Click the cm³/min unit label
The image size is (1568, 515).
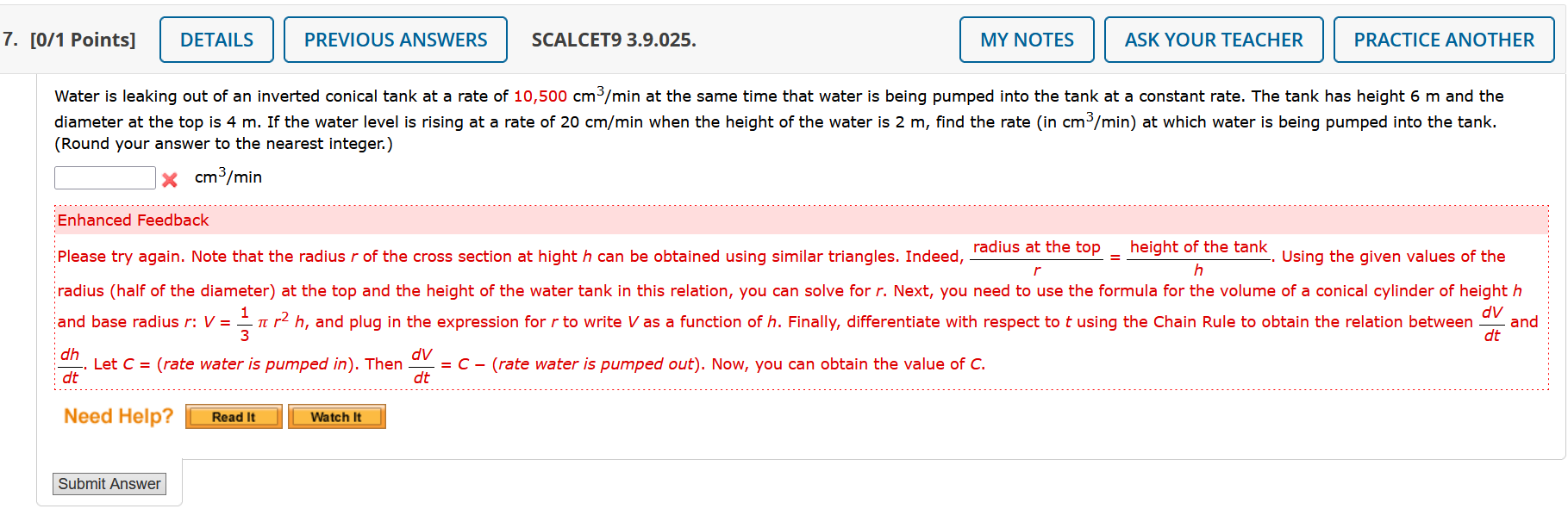[x=227, y=177]
